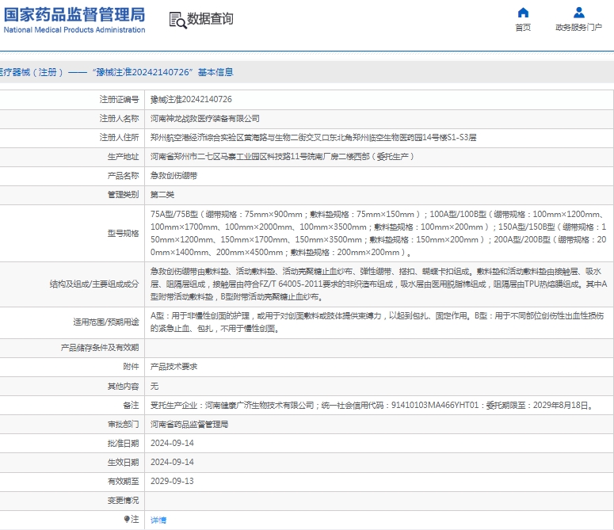Select the 注册人住所 address value
This screenshot has width=614, height=530.
(x=313, y=137)
